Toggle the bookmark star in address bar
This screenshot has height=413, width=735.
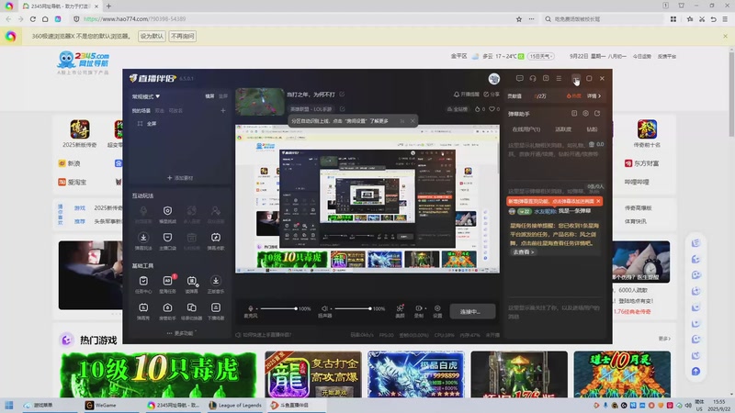click(x=519, y=19)
